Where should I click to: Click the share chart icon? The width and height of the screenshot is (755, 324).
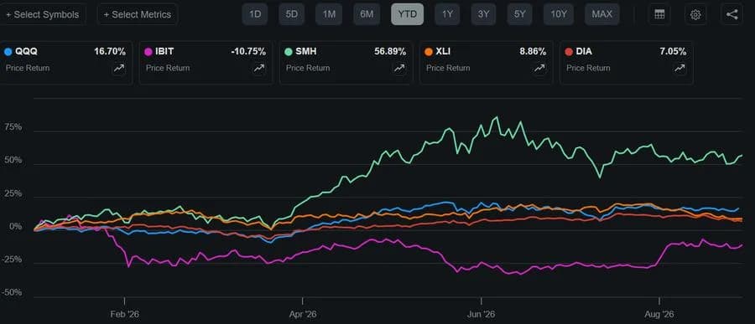732,14
